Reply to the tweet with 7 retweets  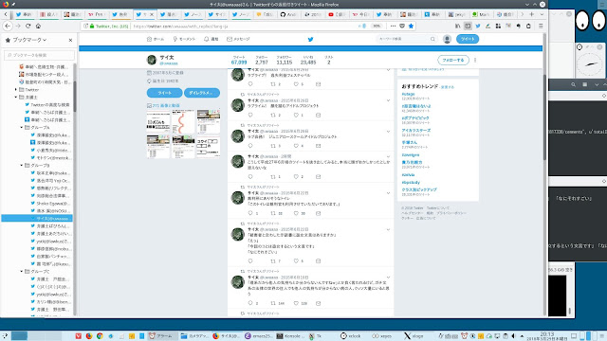click(x=250, y=261)
